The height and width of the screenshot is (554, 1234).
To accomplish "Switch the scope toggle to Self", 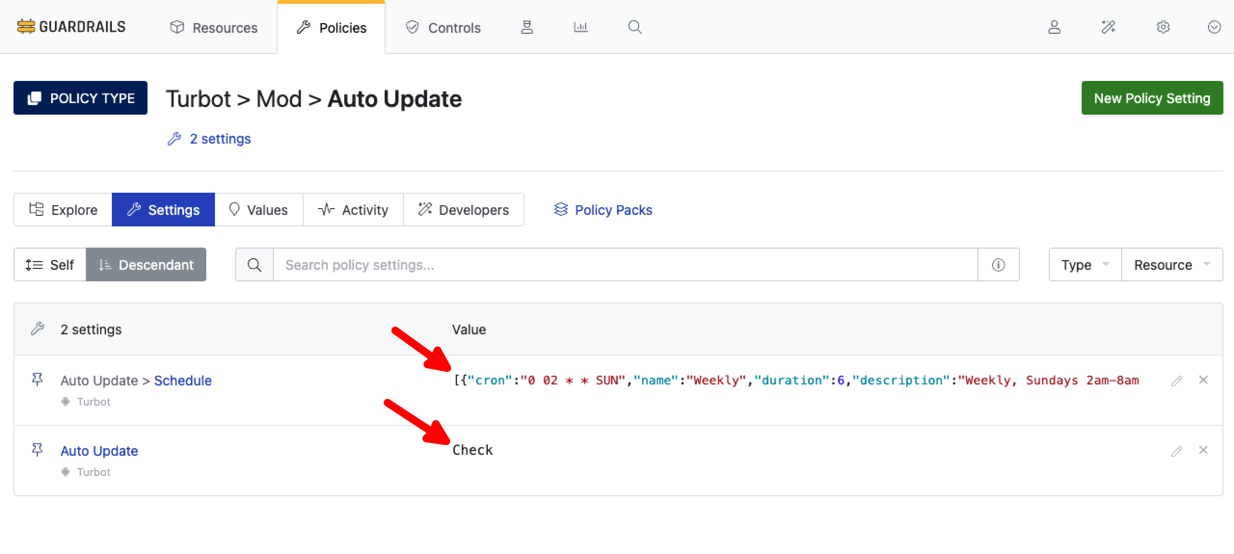I will tap(50, 264).
